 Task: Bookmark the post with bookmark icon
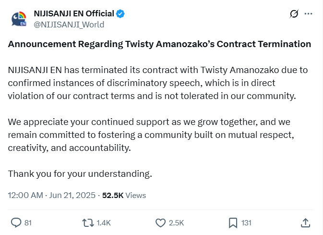coord(233,223)
